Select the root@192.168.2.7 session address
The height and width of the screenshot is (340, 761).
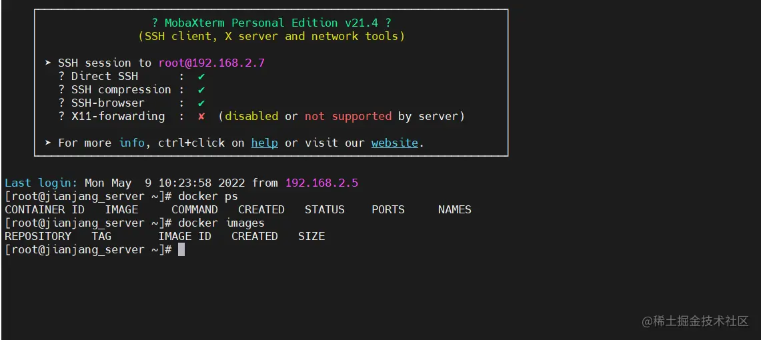point(211,63)
